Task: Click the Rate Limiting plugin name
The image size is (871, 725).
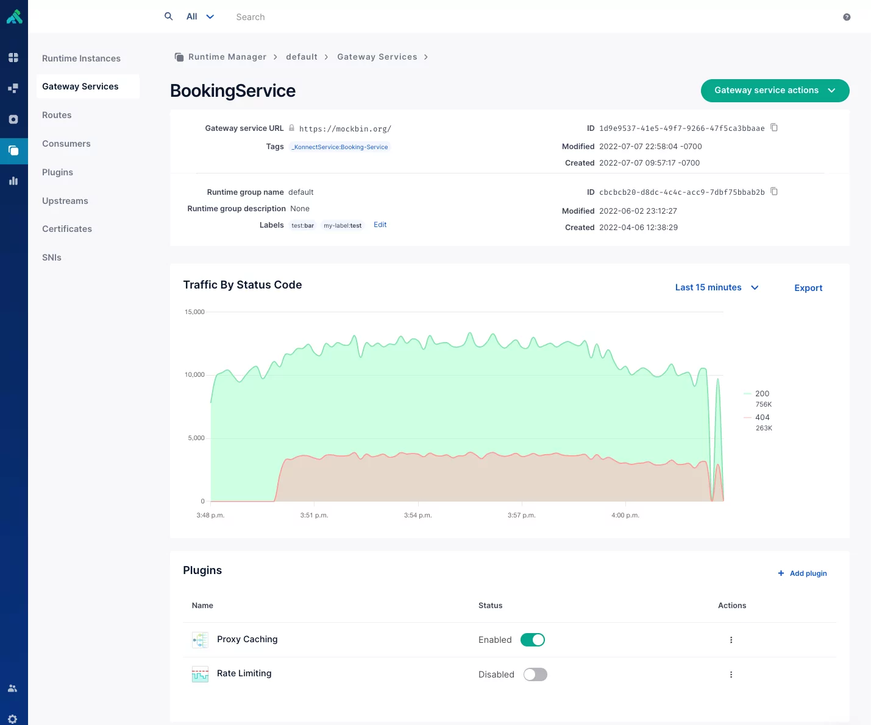Action: pyautogui.click(x=244, y=673)
